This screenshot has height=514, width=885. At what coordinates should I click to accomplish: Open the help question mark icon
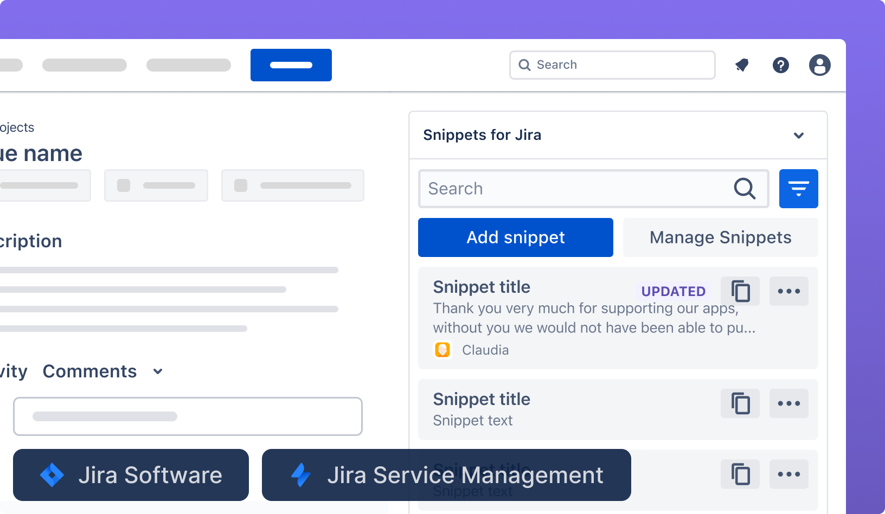(x=781, y=66)
